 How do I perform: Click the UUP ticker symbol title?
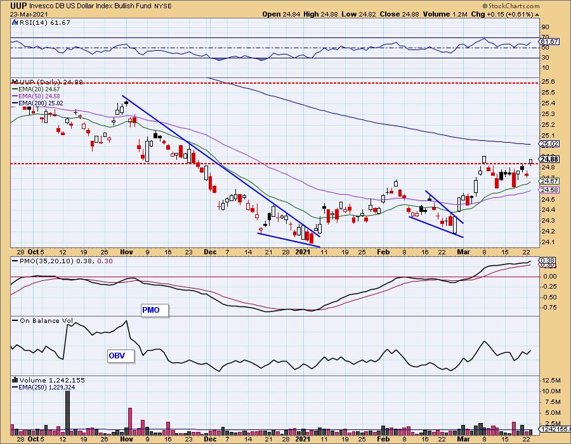coord(18,6)
